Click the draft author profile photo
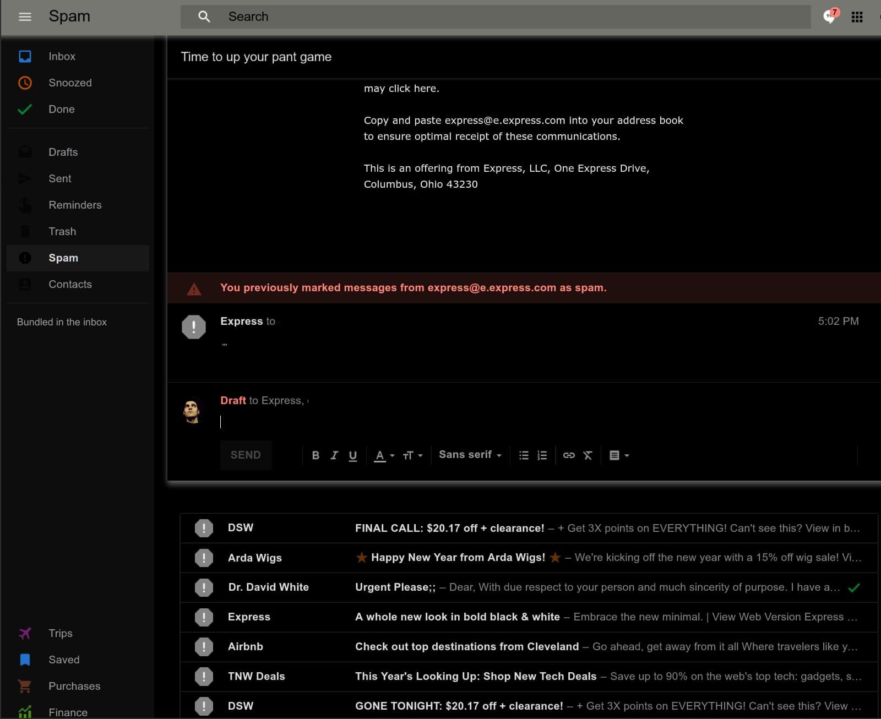This screenshot has height=719, width=881. click(x=192, y=411)
